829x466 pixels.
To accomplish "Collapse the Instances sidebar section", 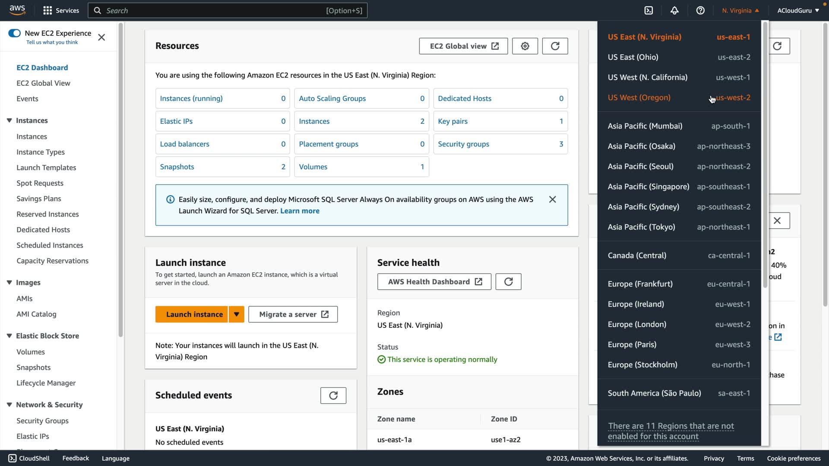I will coord(9,120).
